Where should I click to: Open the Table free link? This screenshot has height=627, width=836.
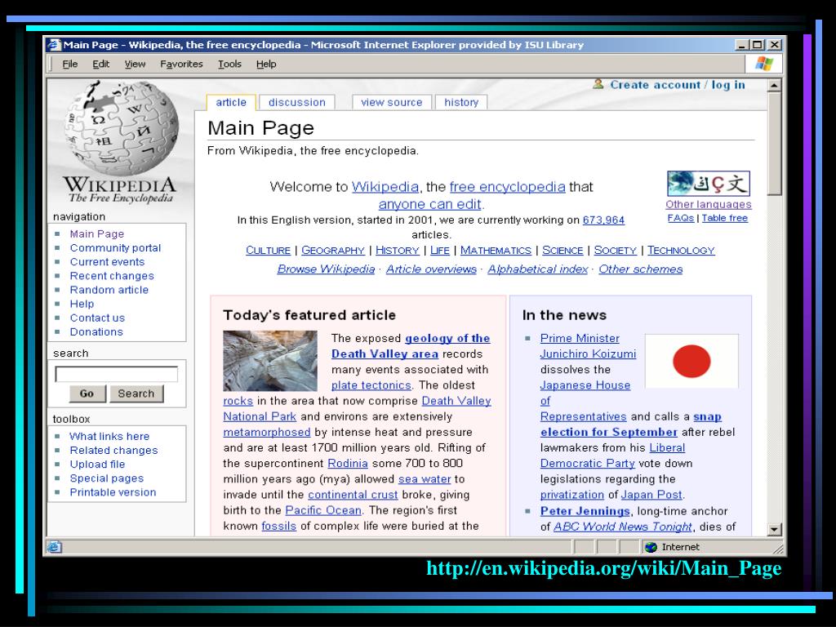(725, 218)
